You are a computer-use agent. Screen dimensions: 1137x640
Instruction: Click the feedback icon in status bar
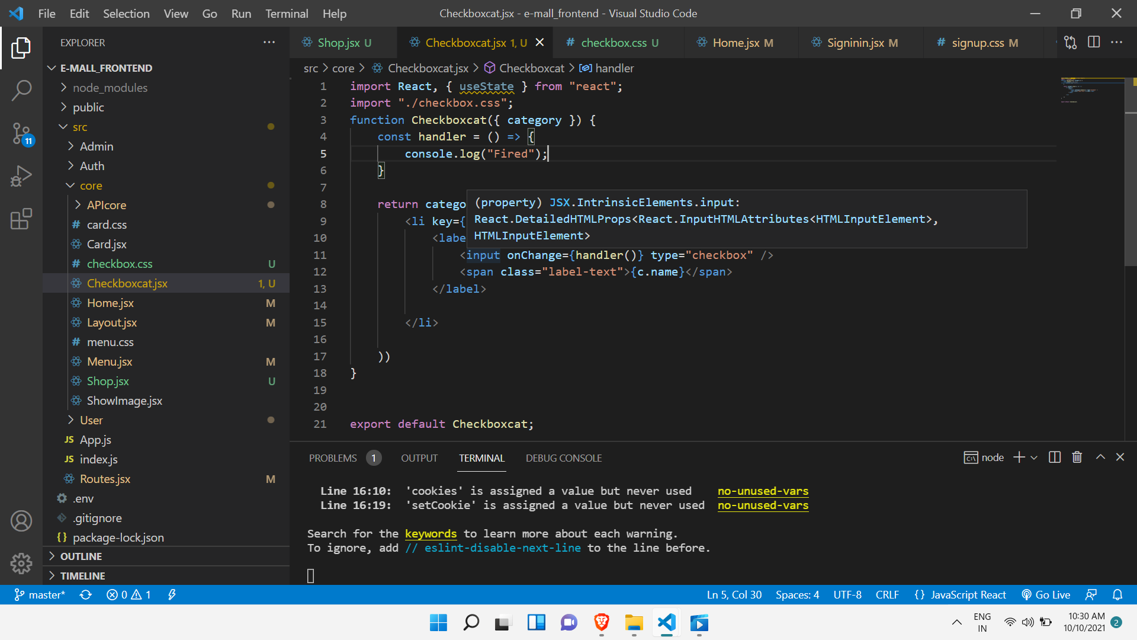pyautogui.click(x=1091, y=594)
